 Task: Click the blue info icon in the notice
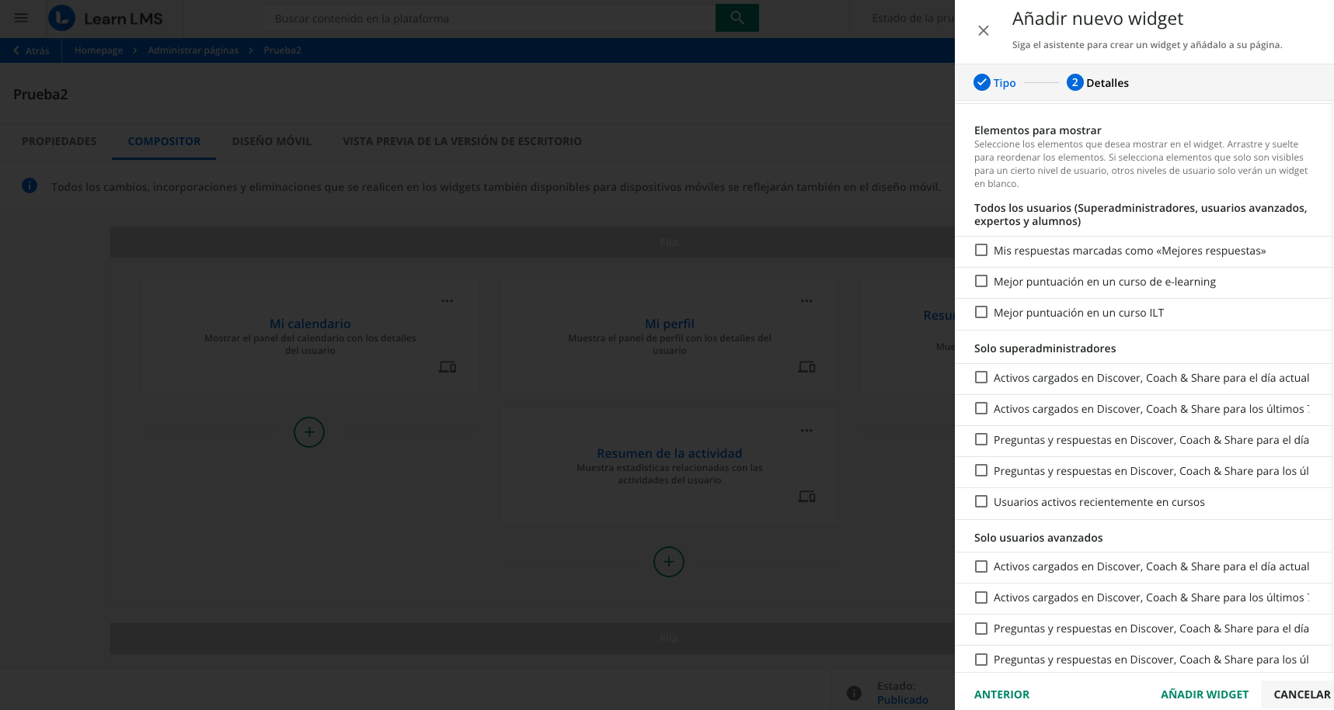coord(30,186)
